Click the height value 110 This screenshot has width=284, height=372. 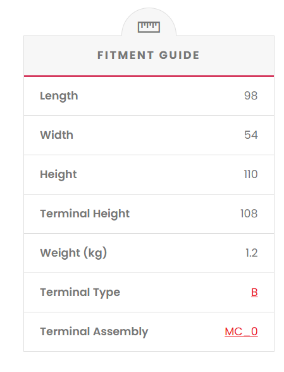[251, 174]
